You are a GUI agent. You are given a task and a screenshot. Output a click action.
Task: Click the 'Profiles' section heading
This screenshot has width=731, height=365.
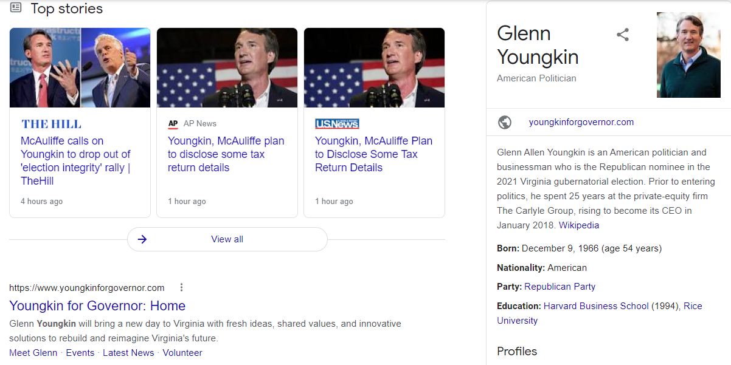(x=517, y=351)
